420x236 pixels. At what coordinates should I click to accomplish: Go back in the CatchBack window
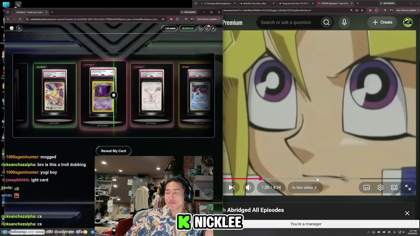[8, 19]
